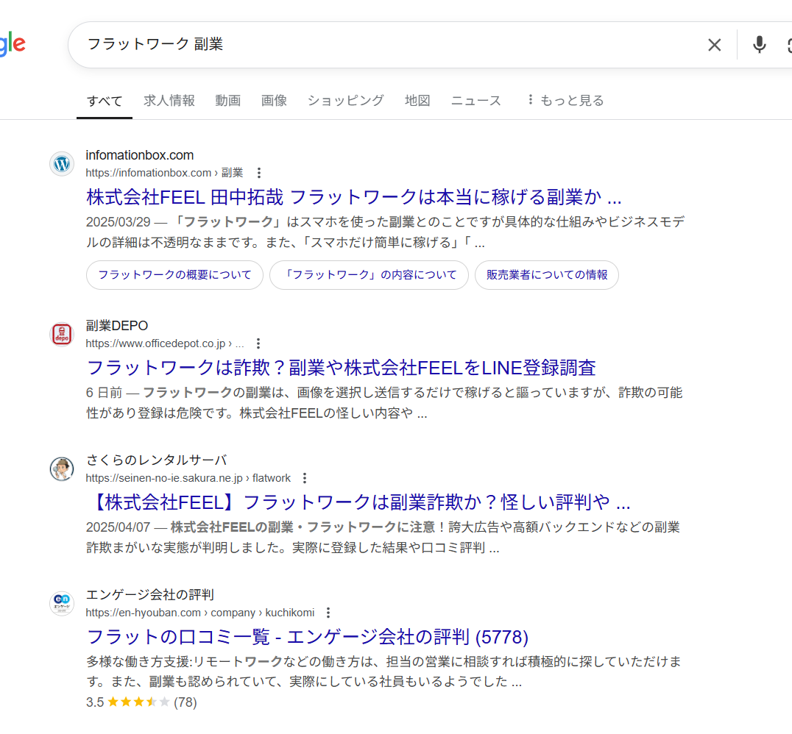Click the 3.5 star rating row
Screen dimensions: 792x734
pos(141,702)
